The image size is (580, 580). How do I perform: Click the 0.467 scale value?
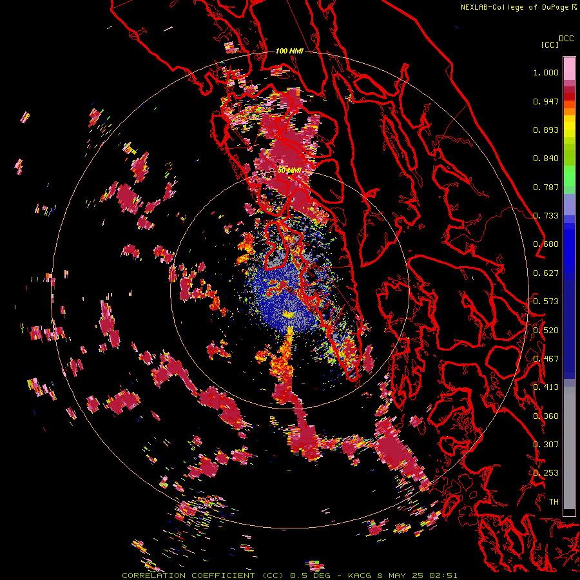click(546, 358)
